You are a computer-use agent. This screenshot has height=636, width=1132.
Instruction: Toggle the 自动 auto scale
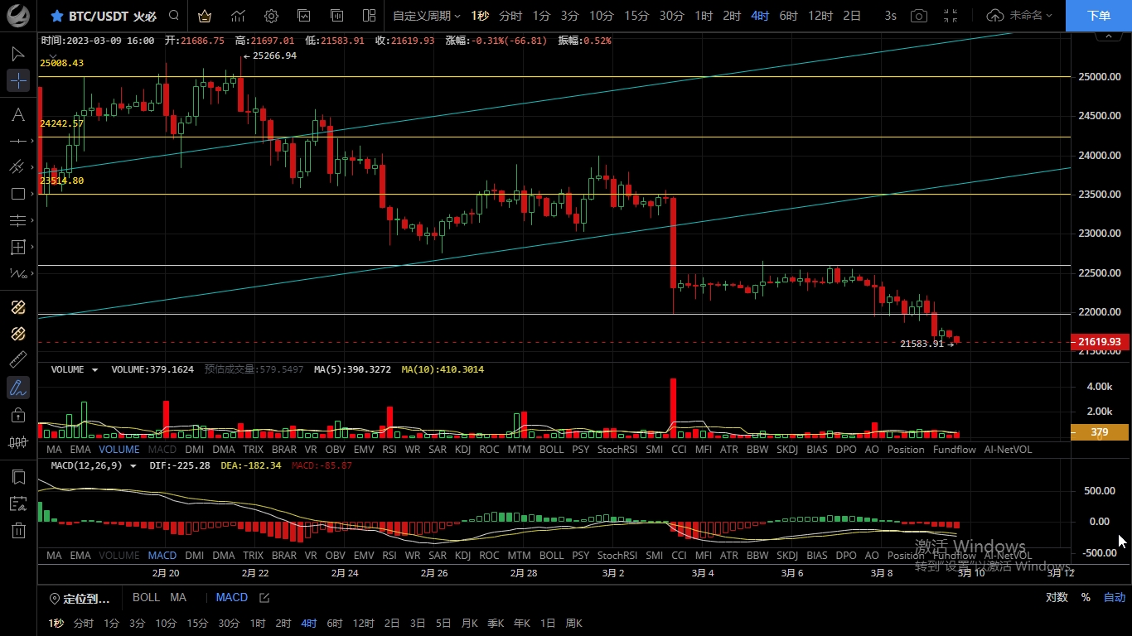pyautogui.click(x=1115, y=597)
